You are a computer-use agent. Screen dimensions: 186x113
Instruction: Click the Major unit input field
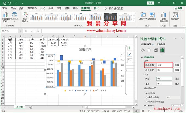coord(164,79)
